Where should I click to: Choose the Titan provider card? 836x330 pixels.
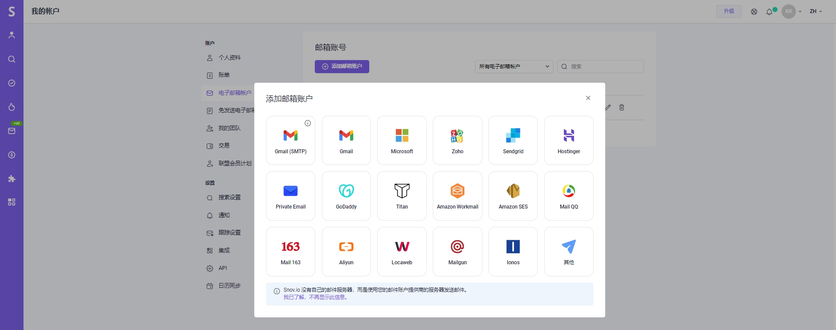402,196
